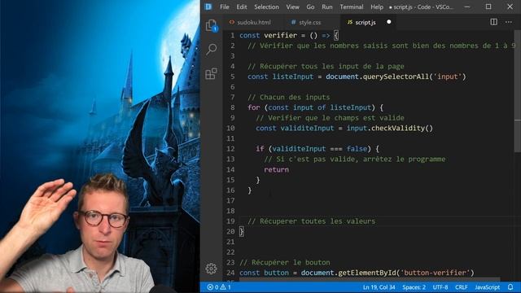Open the View menu
521x293 pixels.
293,7
